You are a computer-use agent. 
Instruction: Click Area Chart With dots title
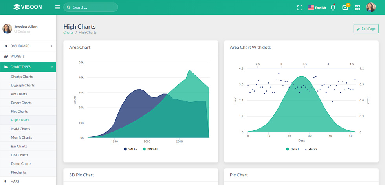coord(250,47)
